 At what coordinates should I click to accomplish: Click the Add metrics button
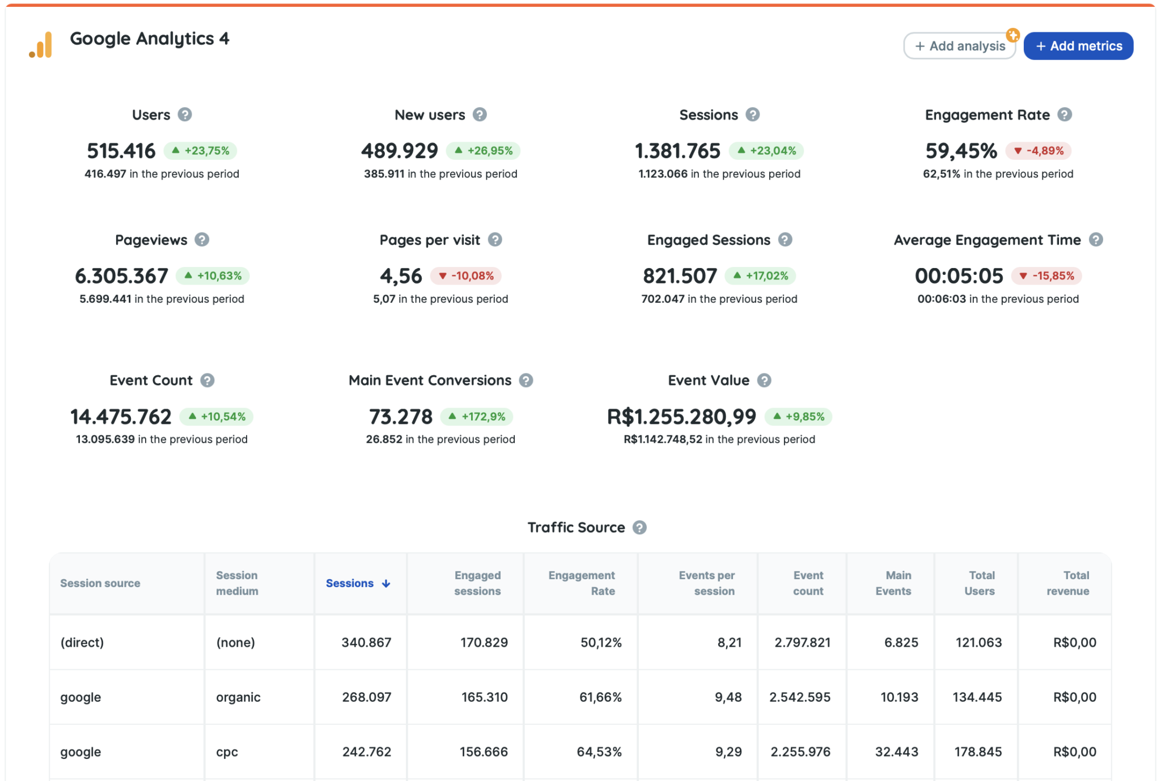1078,46
